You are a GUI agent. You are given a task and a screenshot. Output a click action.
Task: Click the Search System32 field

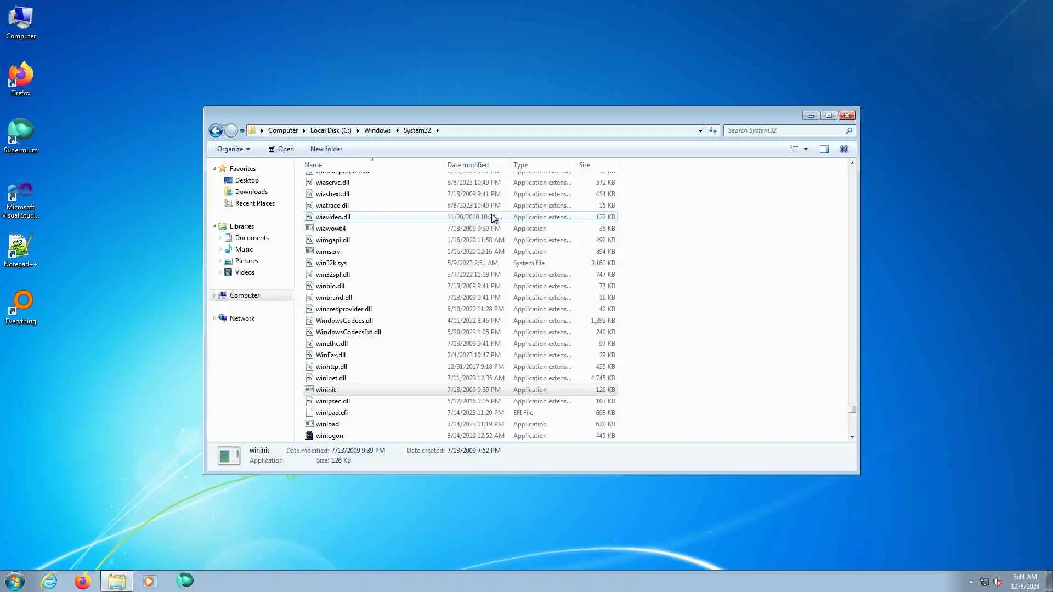784,130
